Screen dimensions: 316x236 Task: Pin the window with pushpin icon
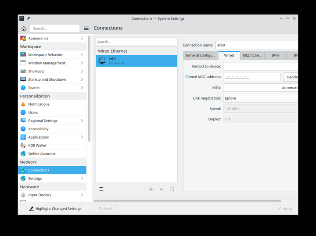pyautogui.click(x=29, y=18)
